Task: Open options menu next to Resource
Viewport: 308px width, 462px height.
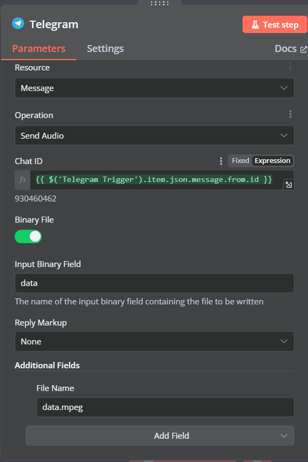Action: (x=290, y=67)
